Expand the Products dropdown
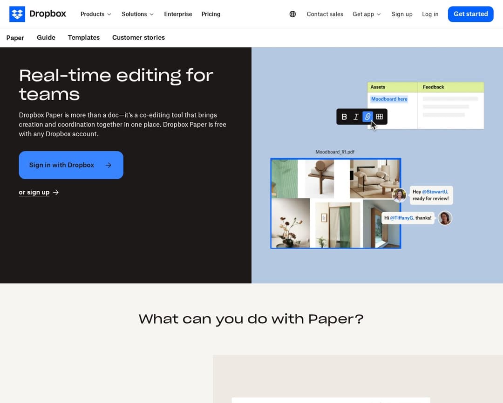The height and width of the screenshot is (403, 503). (x=95, y=14)
